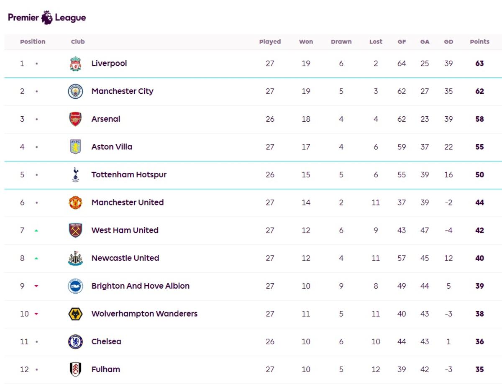
Task: Click the GD column header
Action: click(448, 42)
